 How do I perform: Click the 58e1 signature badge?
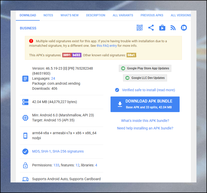coord(131,55)
